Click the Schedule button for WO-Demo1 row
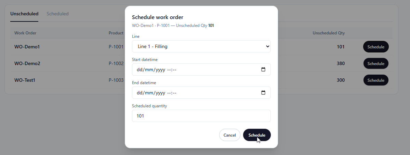 pyautogui.click(x=376, y=47)
